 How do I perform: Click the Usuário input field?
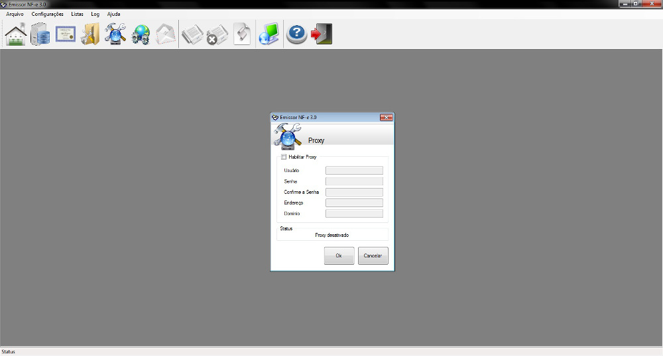354,170
